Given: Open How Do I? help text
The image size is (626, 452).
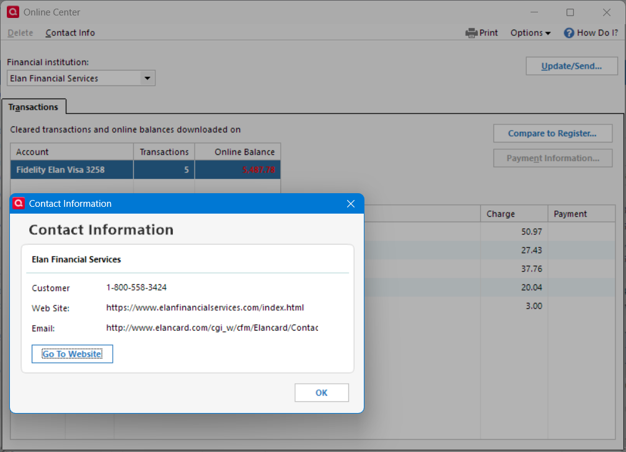Looking at the screenshot, I should click(597, 33).
